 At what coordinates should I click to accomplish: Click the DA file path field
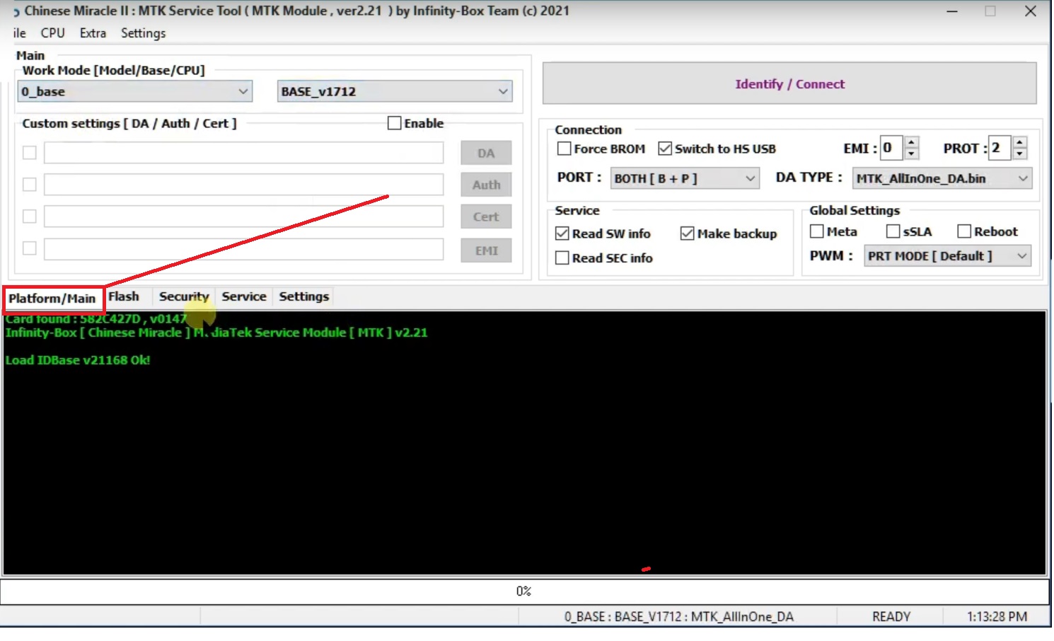point(244,153)
